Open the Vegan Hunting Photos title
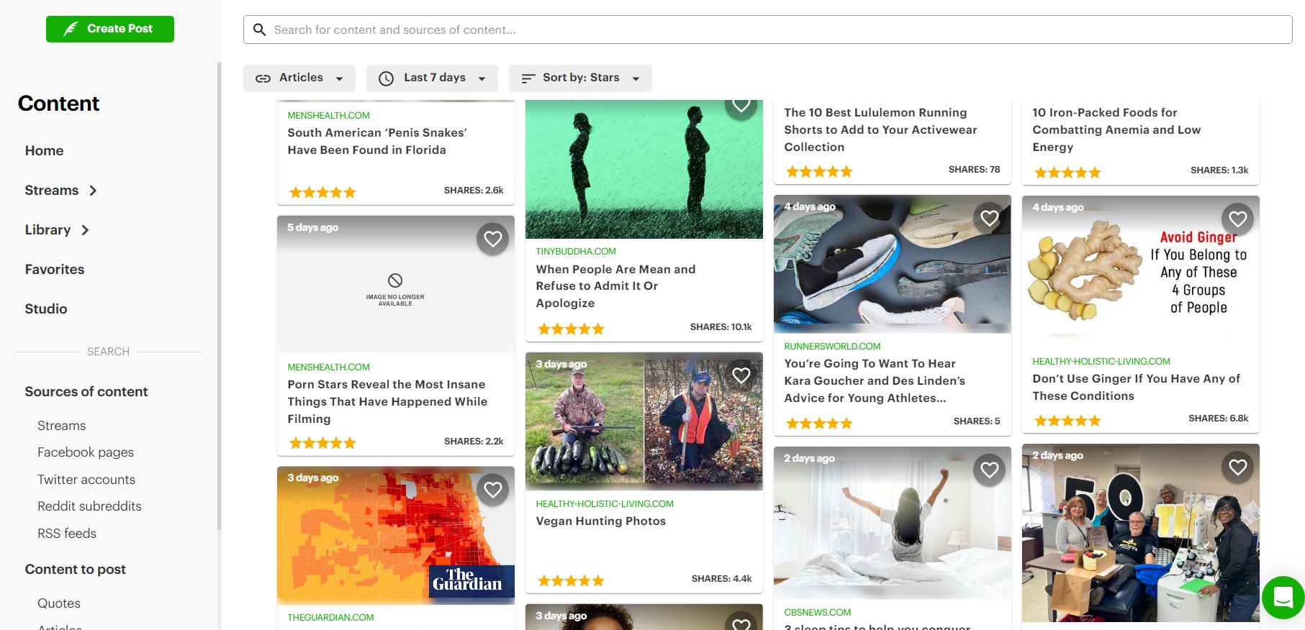This screenshot has width=1305, height=630. click(601, 521)
